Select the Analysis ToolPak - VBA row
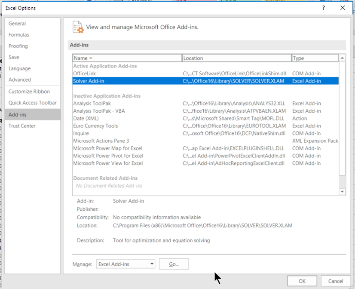This screenshot has width=355, height=289. tap(205, 111)
